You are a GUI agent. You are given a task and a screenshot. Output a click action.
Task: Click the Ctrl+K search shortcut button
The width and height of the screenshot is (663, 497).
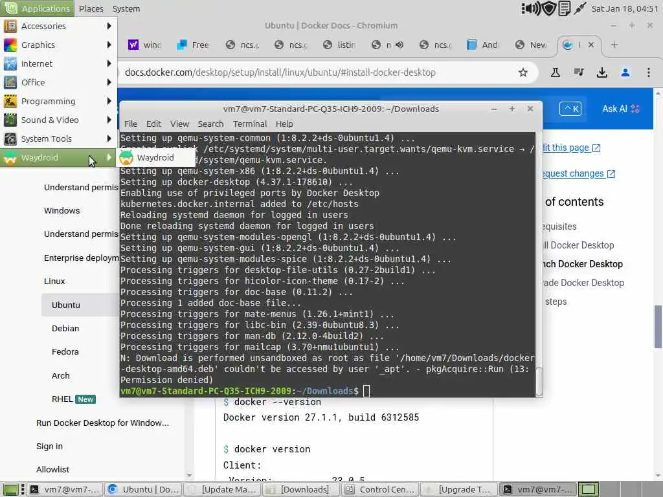coord(570,109)
